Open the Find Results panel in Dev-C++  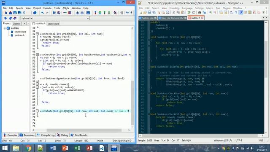[x=79, y=135]
